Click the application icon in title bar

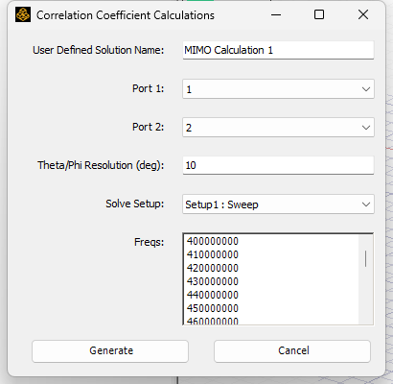23,14
